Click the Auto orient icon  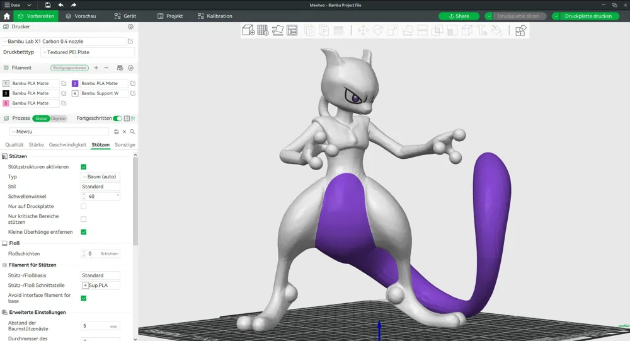278,30
